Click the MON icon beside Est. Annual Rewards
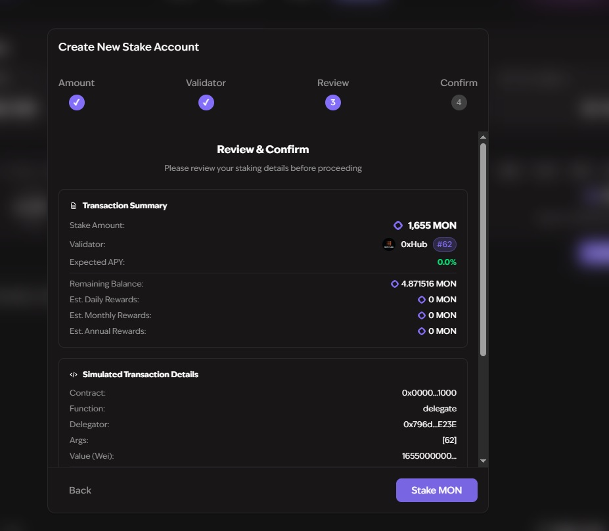 (x=422, y=331)
